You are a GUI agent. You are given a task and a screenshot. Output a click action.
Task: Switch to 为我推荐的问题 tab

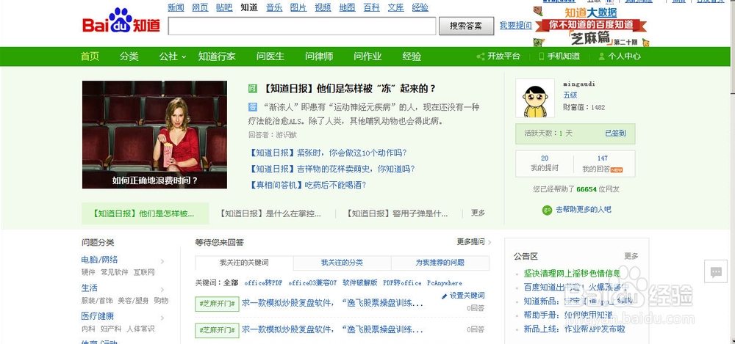tap(440, 263)
